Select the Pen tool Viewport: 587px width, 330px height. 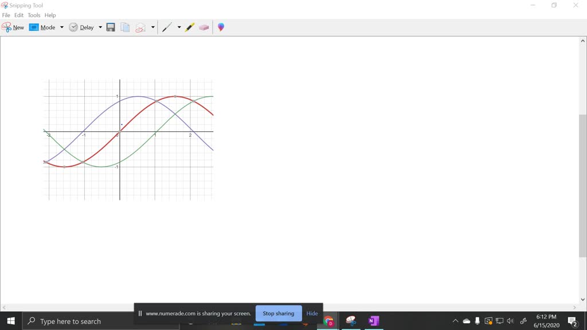[x=167, y=27]
